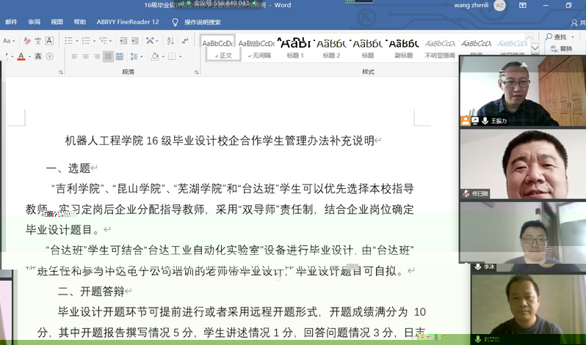Expand numbered list dropdown arrow
586x345 pixels.
[x=94, y=41]
